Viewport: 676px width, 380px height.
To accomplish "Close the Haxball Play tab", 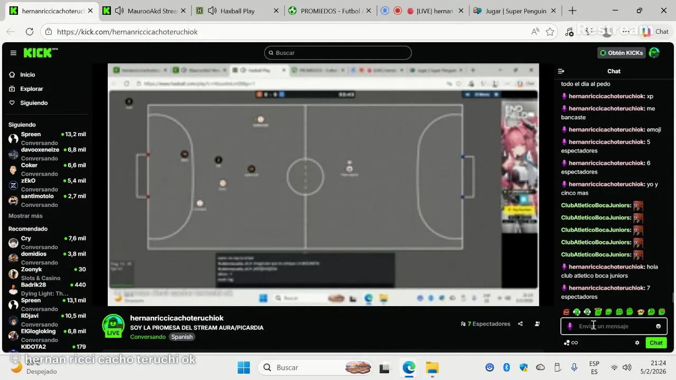I will tap(276, 11).
